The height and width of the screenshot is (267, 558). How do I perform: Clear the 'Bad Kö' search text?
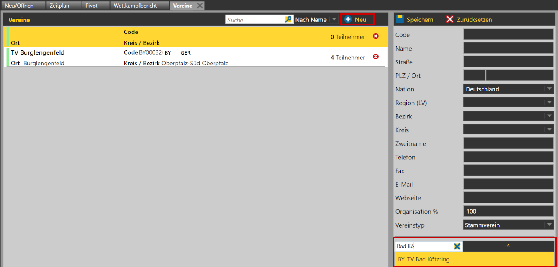[x=457, y=246]
